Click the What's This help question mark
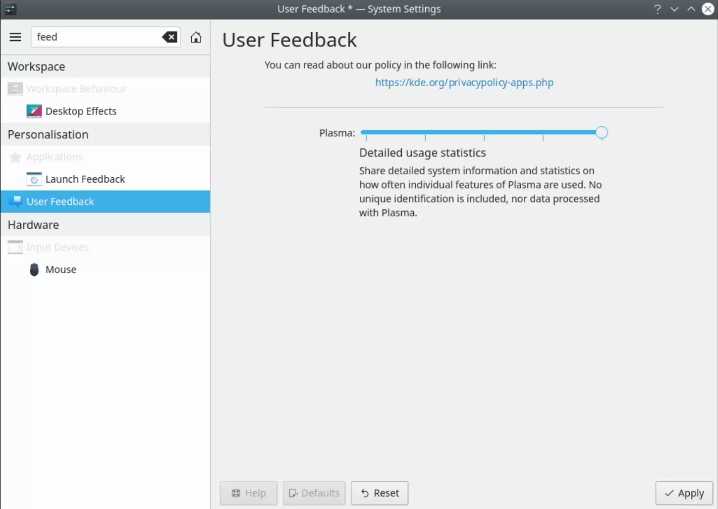 tap(658, 9)
